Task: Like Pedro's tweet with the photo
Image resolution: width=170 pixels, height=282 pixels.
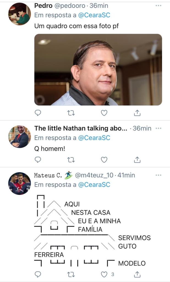Action: [104, 113]
